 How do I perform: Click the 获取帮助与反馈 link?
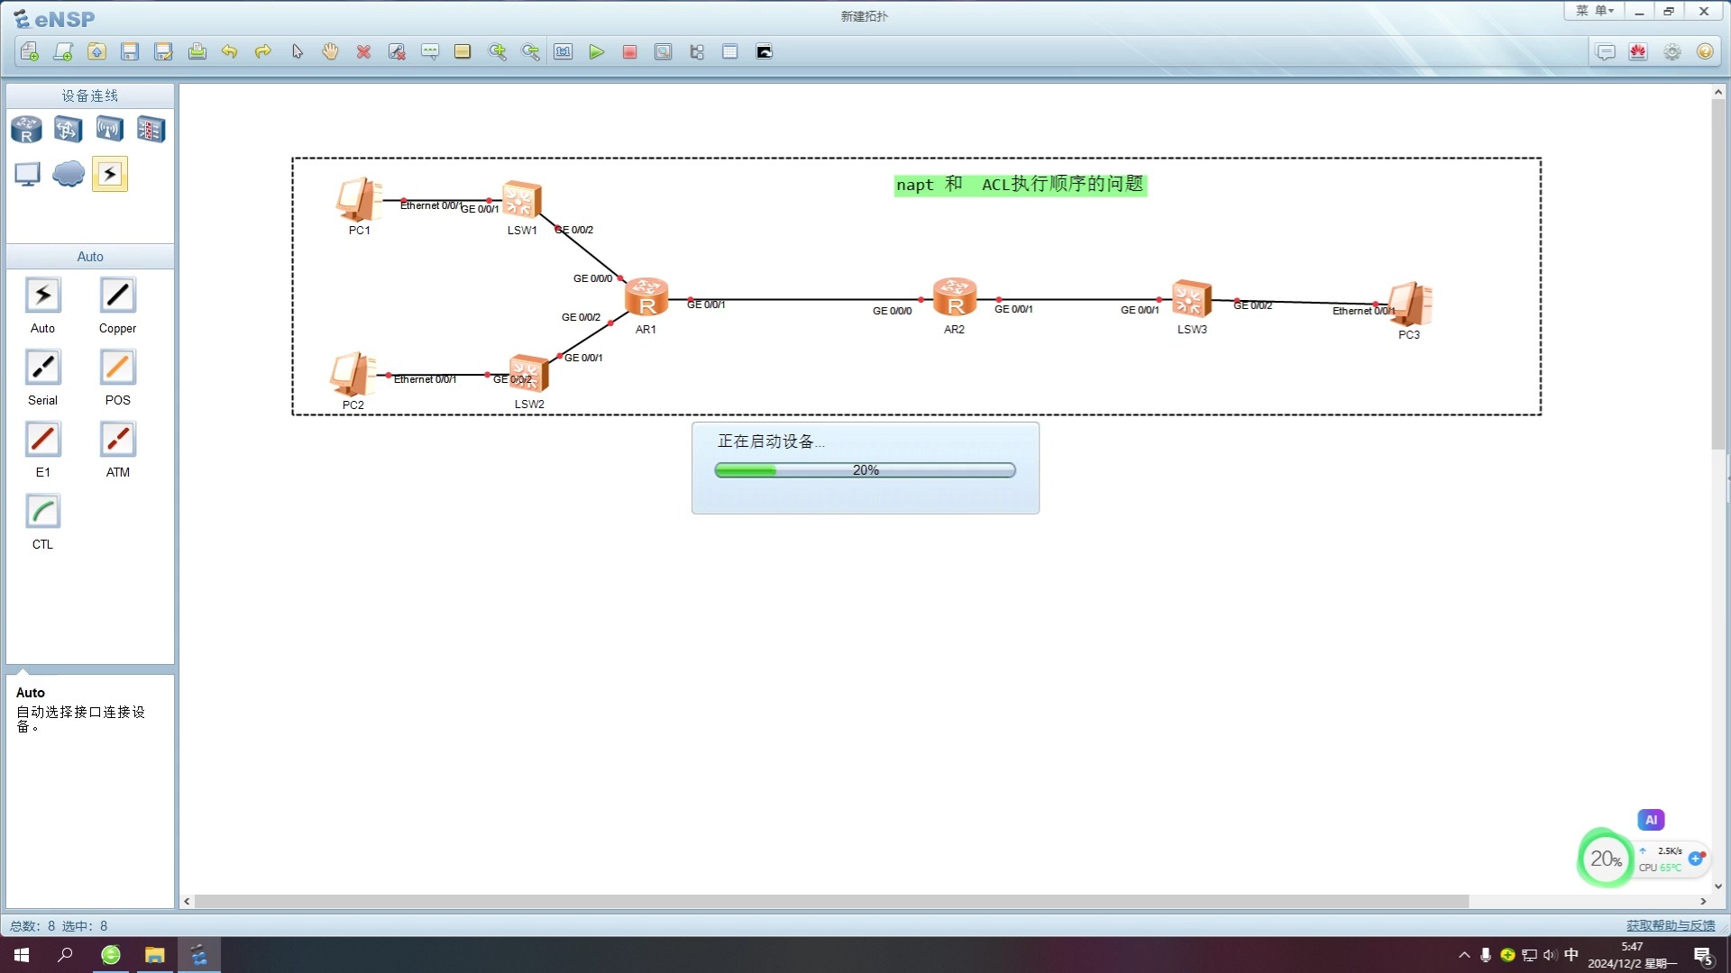pos(1671,925)
